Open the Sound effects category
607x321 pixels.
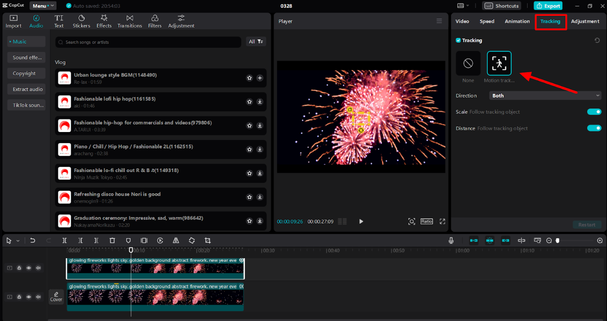click(x=27, y=57)
